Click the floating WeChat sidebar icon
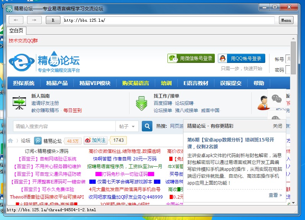The image size is (305, 220). (277, 98)
